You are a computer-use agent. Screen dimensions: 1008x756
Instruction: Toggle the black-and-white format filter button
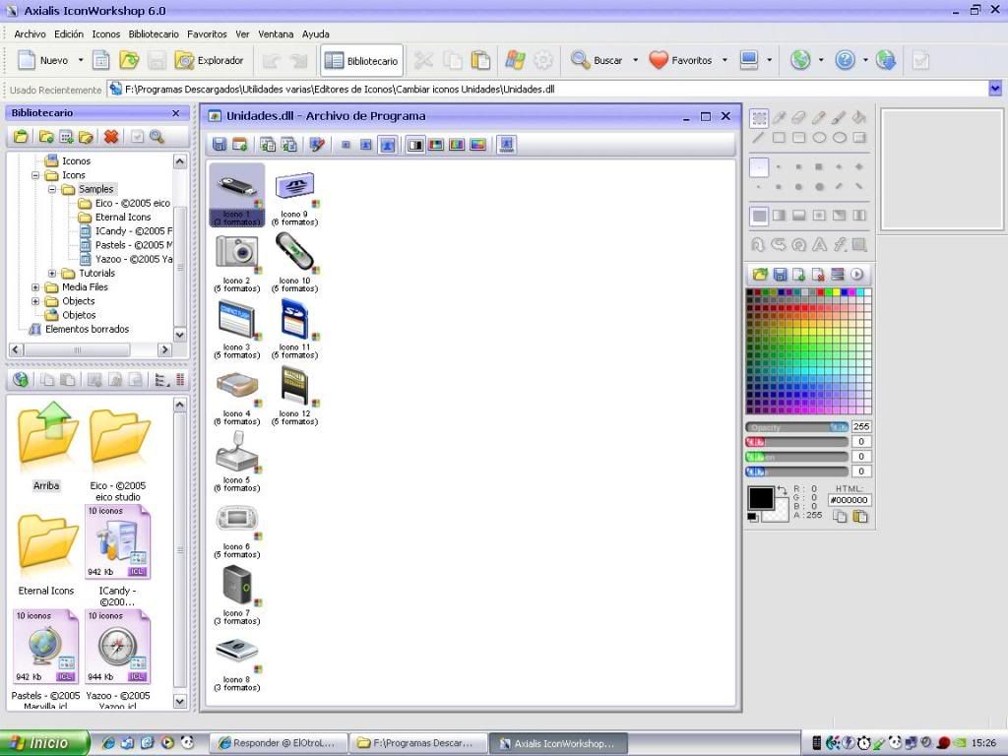coord(416,145)
